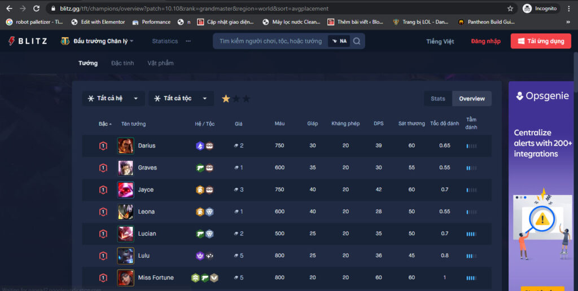This screenshot has height=291, width=578.
Task: Select the second star level
Action: [x=237, y=99]
